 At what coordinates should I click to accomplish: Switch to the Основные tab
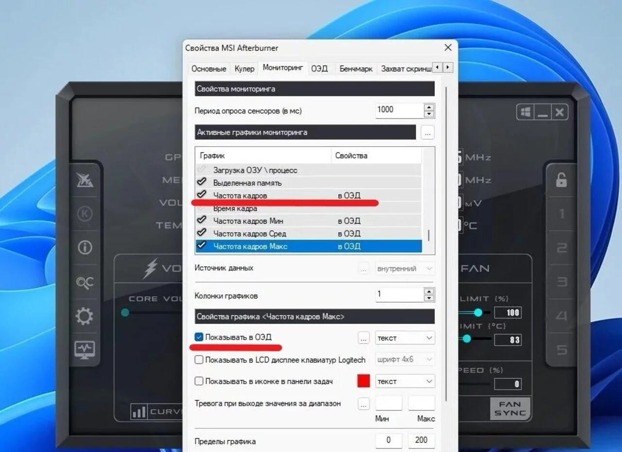(209, 69)
